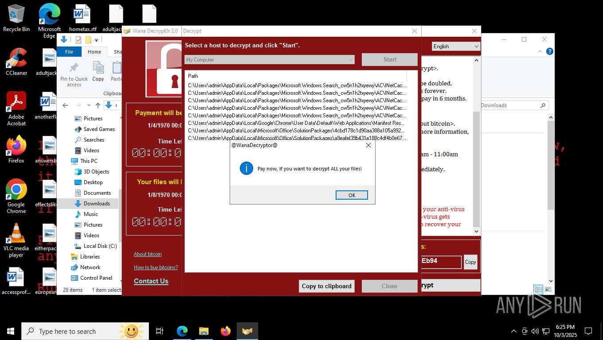Select Downloads in the navigation tree

97,204
